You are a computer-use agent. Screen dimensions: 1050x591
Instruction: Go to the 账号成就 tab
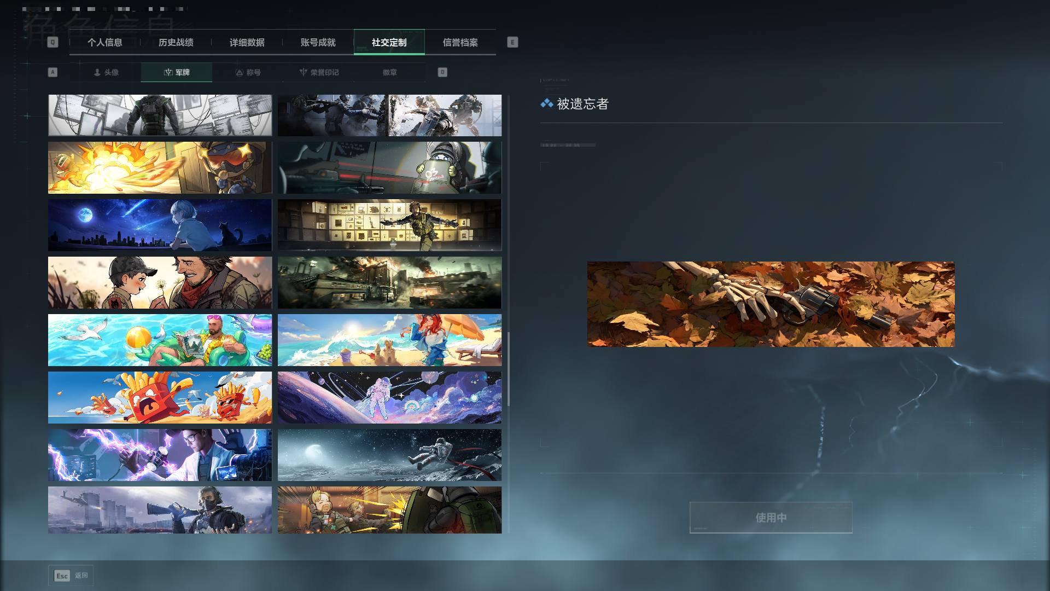tap(318, 42)
